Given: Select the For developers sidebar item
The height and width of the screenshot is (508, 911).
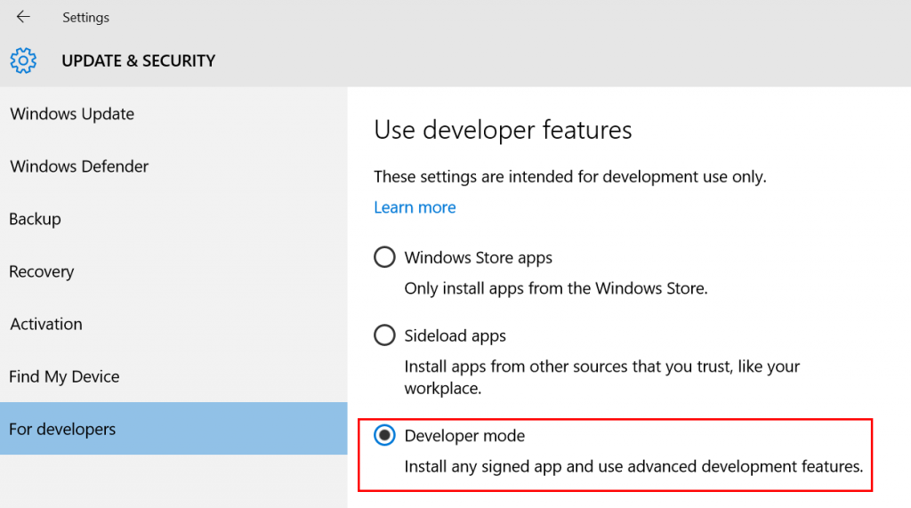Looking at the screenshot, I should [62, 429].
